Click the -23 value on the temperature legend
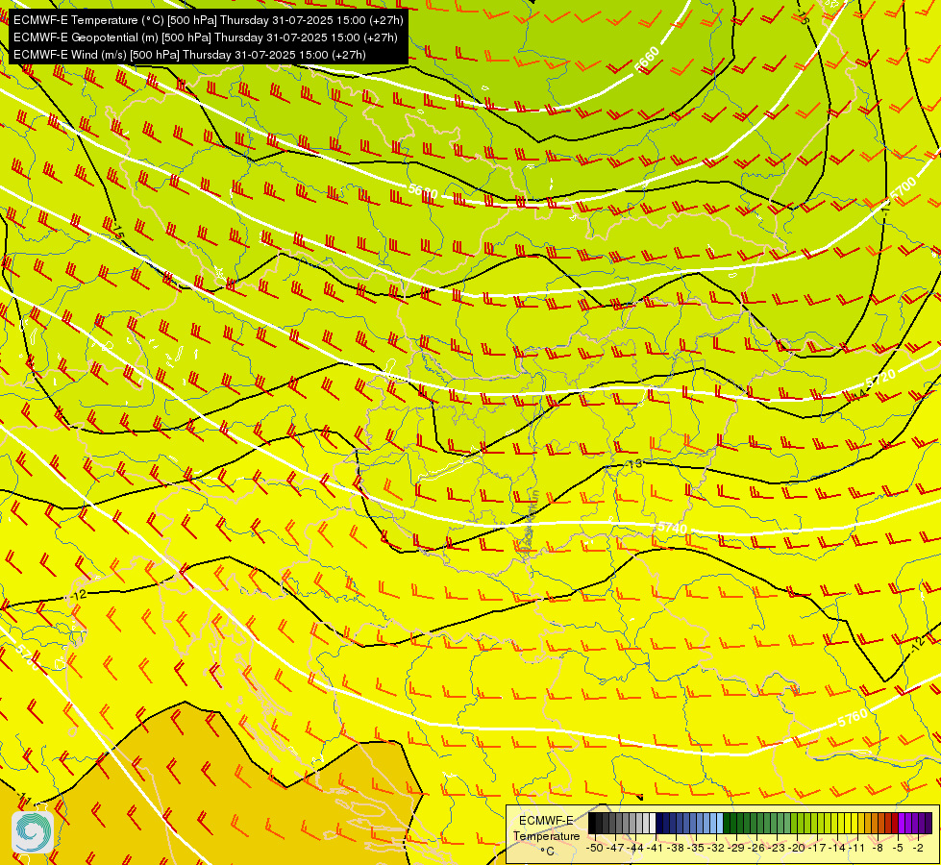The height and width of the screenshot is (865, 941). (x=776, y=849)
